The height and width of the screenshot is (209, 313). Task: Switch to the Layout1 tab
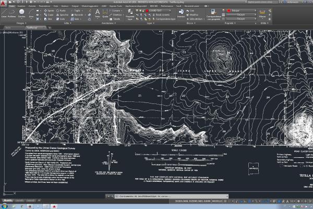tap(19, 200)
